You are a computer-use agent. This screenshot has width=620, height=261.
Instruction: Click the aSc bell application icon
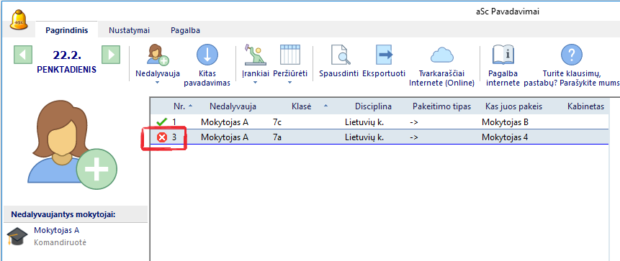[19, 19]
